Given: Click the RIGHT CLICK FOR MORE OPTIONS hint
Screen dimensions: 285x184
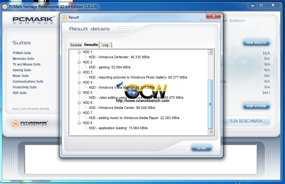Looking at the screenshot, I should tap(31, 109).
